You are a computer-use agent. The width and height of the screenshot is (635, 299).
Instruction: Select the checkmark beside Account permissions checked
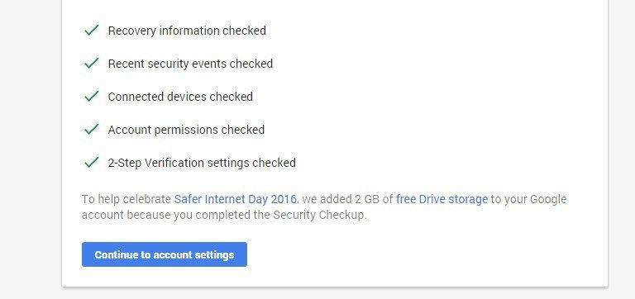click(x=92, y=130)
